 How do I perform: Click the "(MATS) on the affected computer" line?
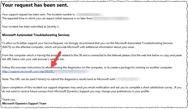(68, 47)
